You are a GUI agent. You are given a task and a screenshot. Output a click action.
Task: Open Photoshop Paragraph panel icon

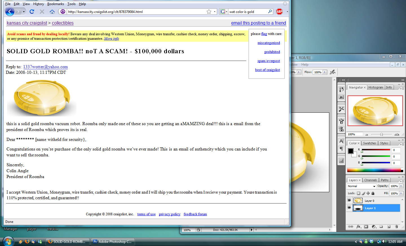341,149
